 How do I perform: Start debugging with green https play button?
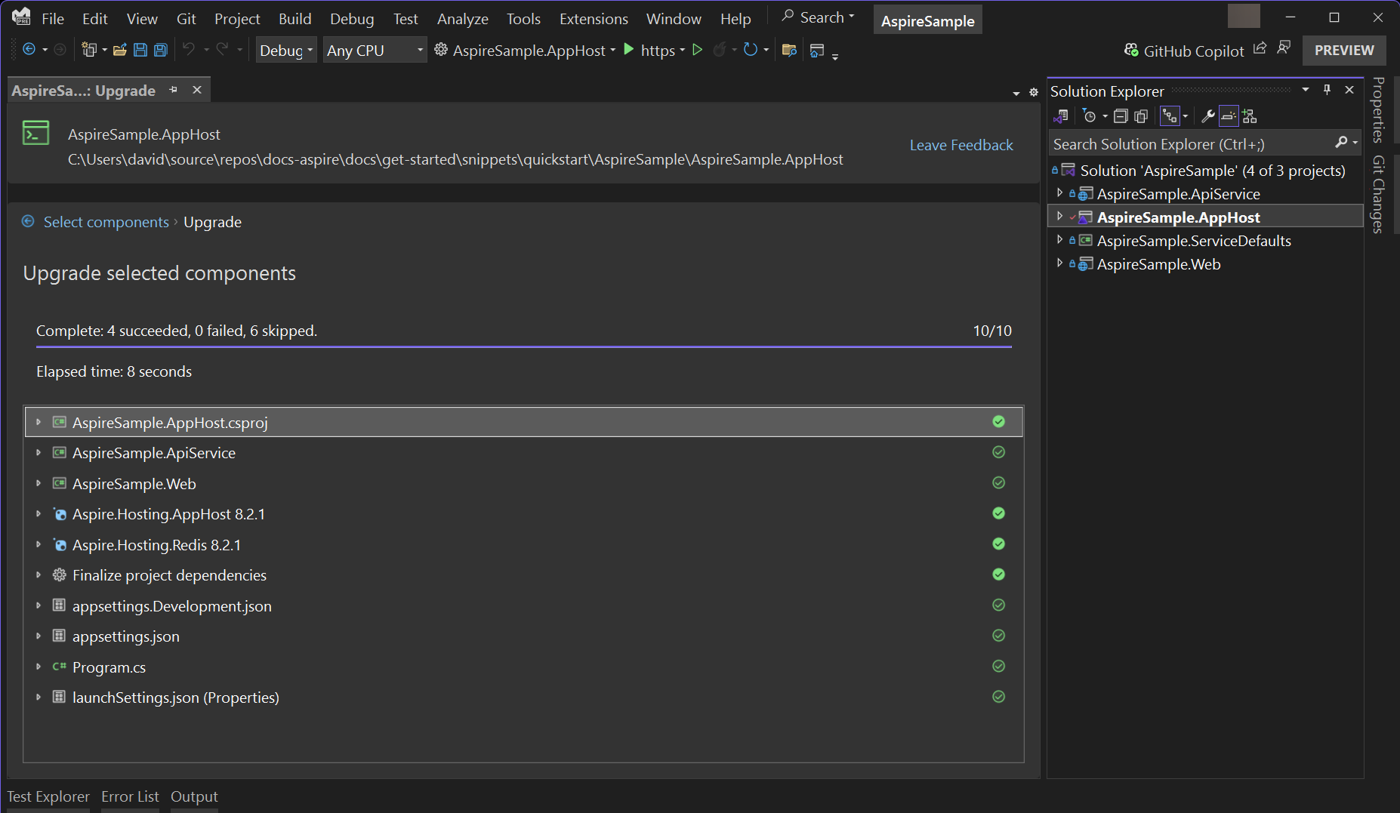pos(629,50)
